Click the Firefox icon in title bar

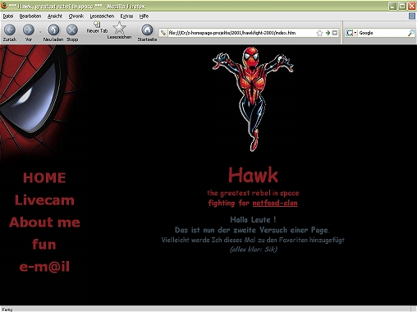coord(4,6)
